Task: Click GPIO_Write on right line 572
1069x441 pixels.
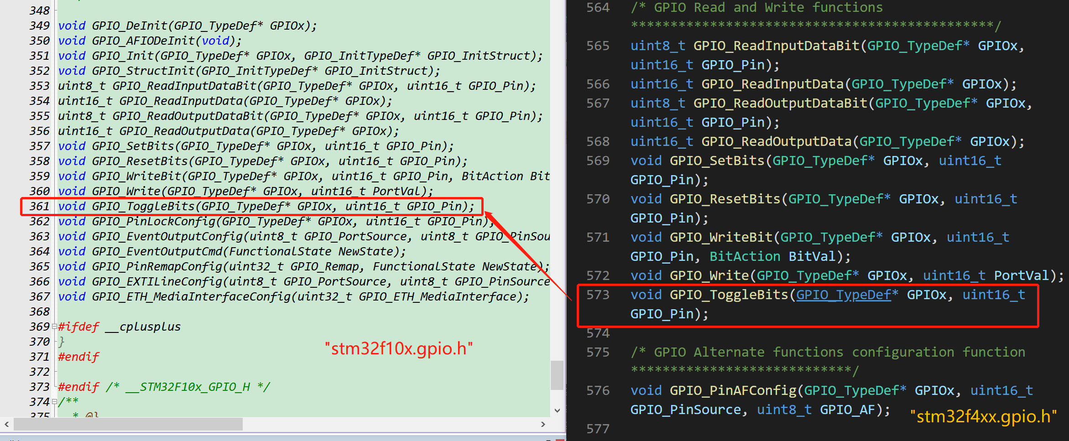Action: [709, 275]
